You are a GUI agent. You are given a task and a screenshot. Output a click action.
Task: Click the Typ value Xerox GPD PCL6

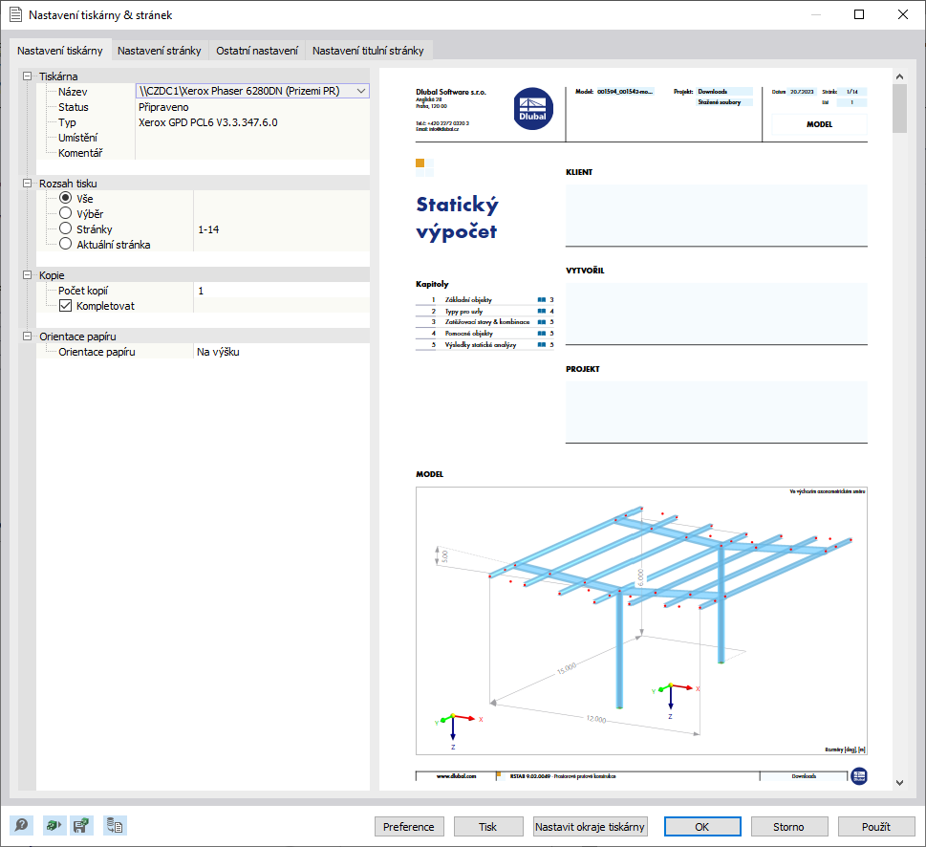[208, 122]
